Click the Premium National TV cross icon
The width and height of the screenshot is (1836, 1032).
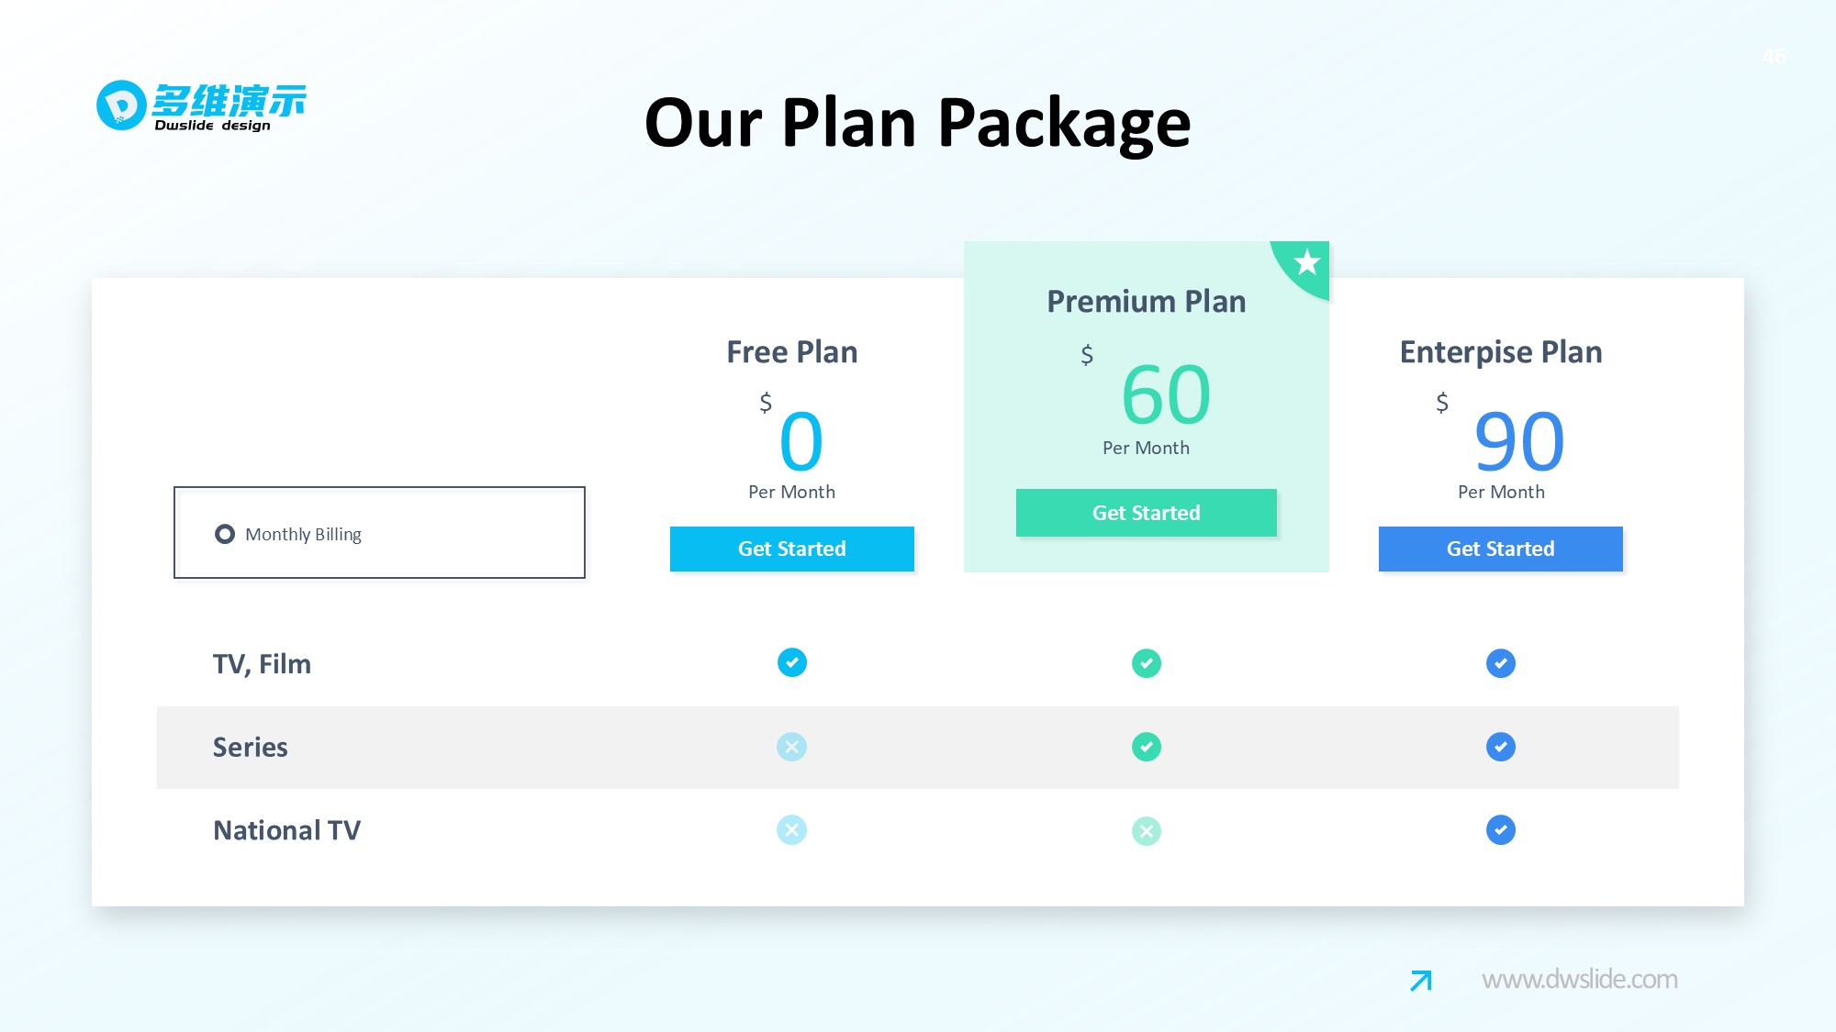tap(1146, 831)
